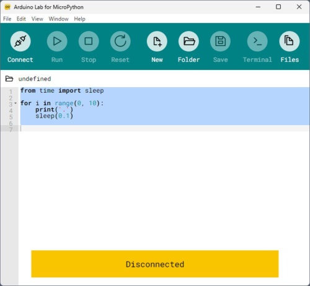The width and height of the screenshot is (310, 286).
Task: Save the file with the floppy disk icon
Action: (x=220, y=41)
